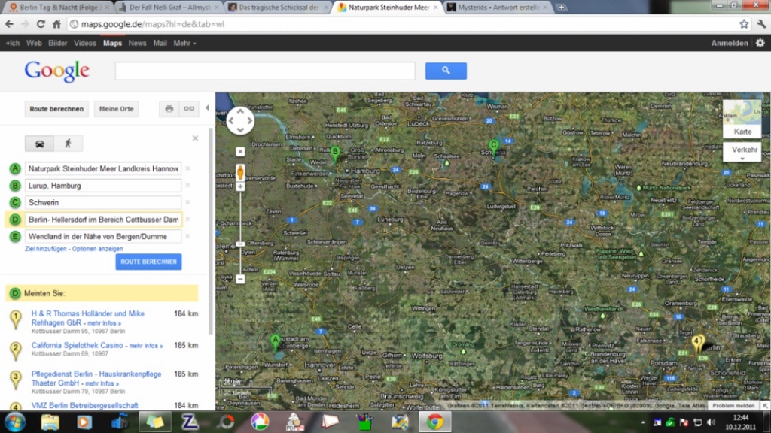Select driving mode car icon
This screenshot has height=433, width=771.
click(39, 144)
